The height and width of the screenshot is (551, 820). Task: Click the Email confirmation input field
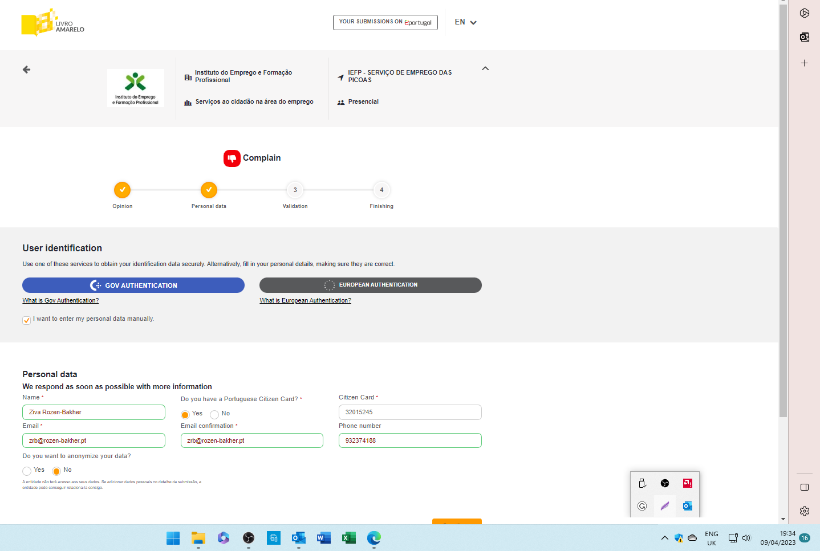252,440
